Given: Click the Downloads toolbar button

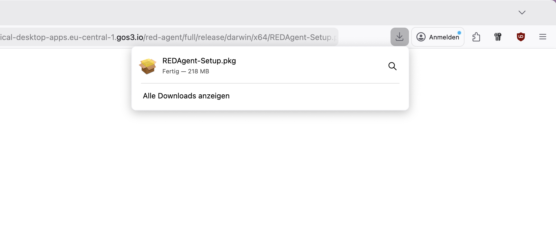Looking at the screenshot, I should [x=399, y=37].
